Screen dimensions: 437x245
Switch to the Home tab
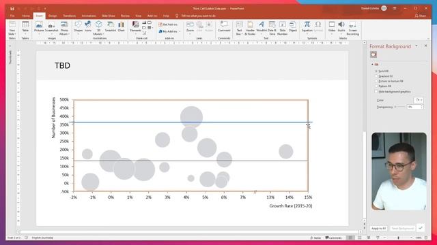pos(26,16)
